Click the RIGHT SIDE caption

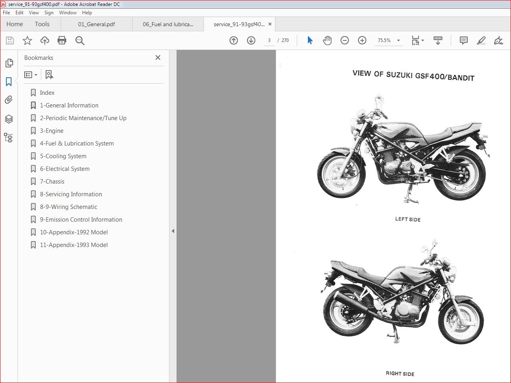tap(400, 373)
